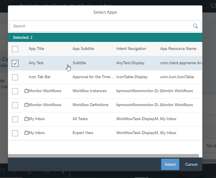Screen dimensions: 216x178
Task: Check the Icon Tab Bar checkbox
Action: click(15, 77)
